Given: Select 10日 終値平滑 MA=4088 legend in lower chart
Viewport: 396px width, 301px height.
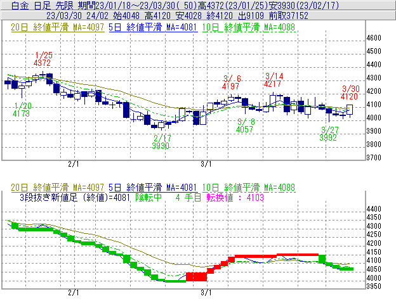Looking at the screenshot, I should (249, 188).
